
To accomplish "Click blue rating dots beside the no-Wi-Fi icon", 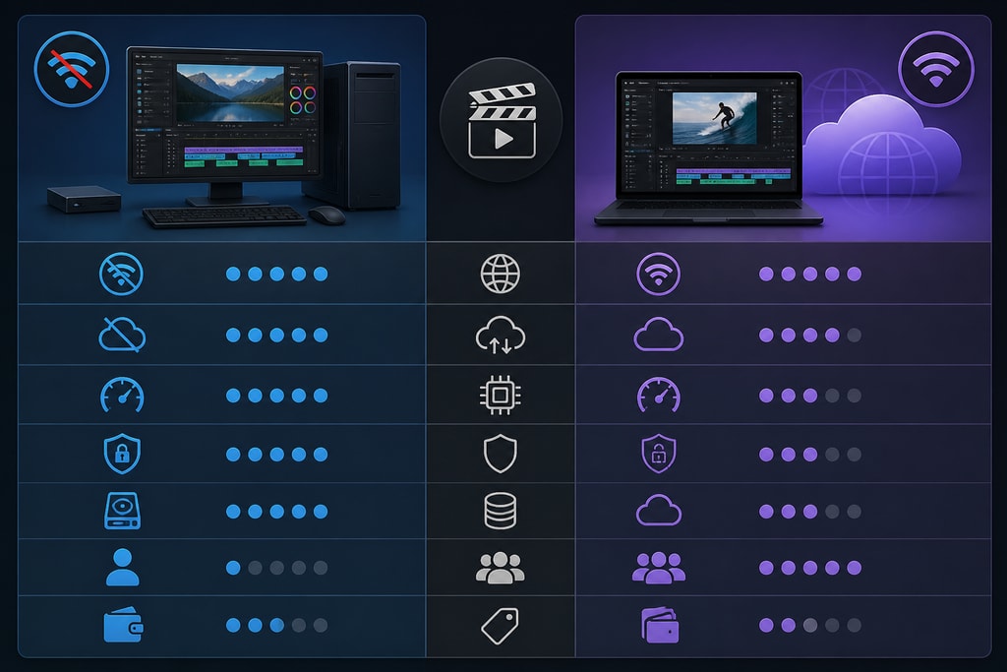I will (276, 275).
